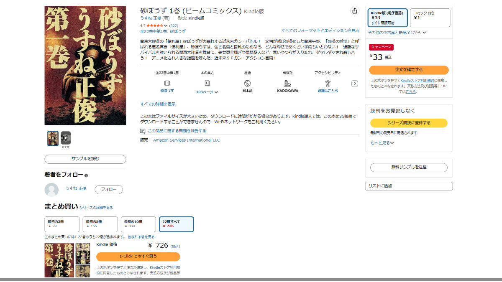502x282 pixels.
Task: Select the 最初の5冊 bundle option
Action: click(100, 224)
